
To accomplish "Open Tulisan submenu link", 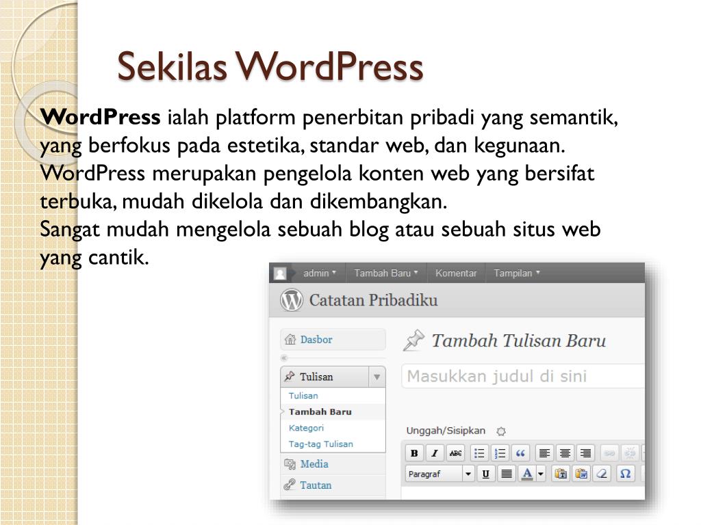I will (303, 396).
